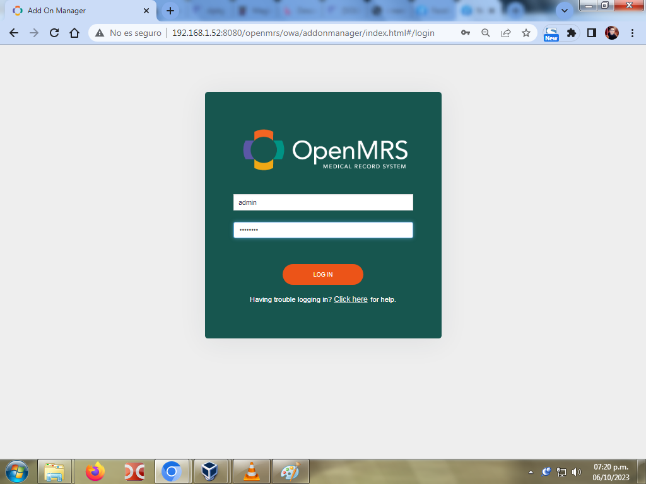Click the browser forward arrow
The height and width of the screenshot is (484, 646).
tap(34, 33)
